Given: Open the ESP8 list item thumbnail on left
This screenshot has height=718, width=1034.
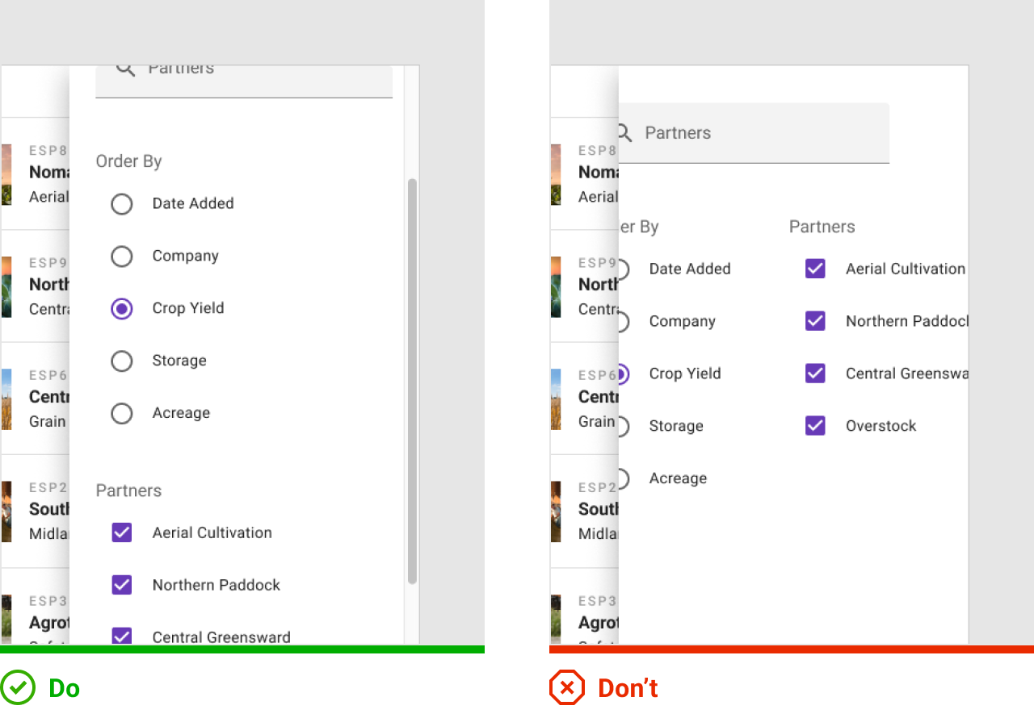Looking at the screenshot, I should [x=6, y=173].
